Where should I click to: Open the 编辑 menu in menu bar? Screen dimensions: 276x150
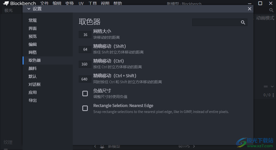pos(57,3)
